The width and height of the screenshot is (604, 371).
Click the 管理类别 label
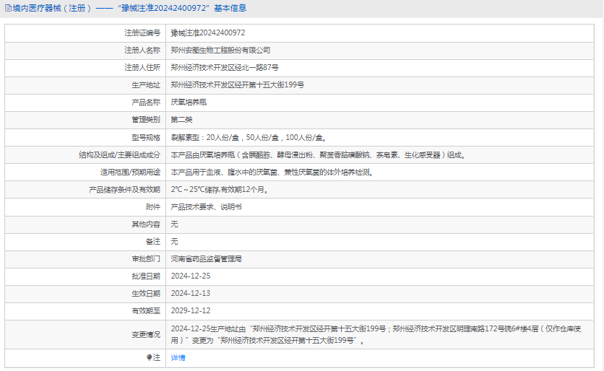pos(146,120)
